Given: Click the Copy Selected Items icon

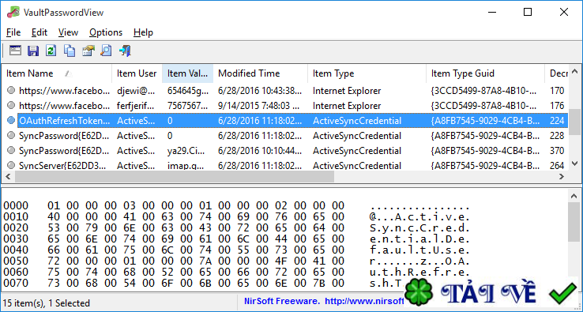Looking at the screenshot, I should (x=70, y=51).
